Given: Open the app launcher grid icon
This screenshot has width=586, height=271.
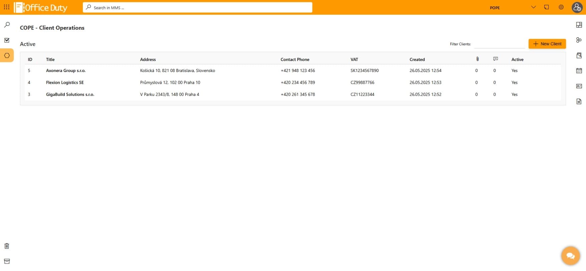Looking at the screenshot, I should [x=6, y=7].
